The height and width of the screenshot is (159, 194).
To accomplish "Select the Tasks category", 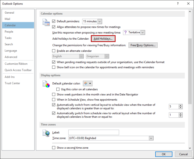I will (x=18, y=38).
